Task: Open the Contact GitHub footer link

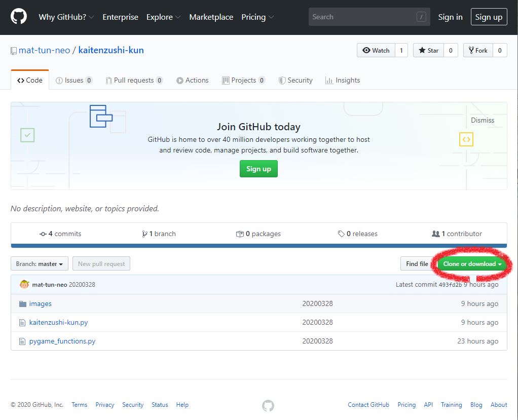Action: pyautogui.click(x=368, y=405)
